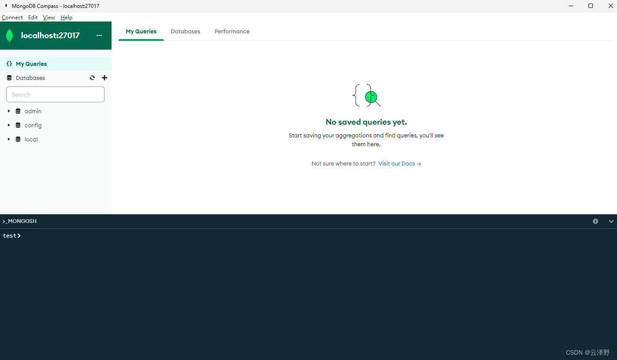617x360 pixels.
Task: Switch to the Performance tab
Action: point(232,32)
